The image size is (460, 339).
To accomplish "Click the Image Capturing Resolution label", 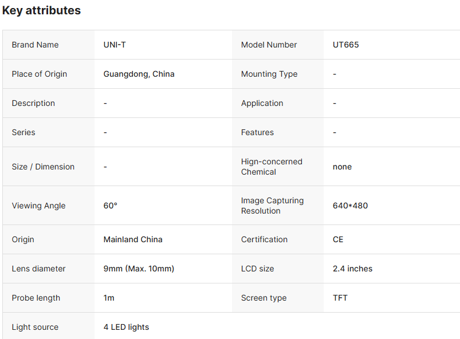I will pyautogui.click(x=272, y=206).
